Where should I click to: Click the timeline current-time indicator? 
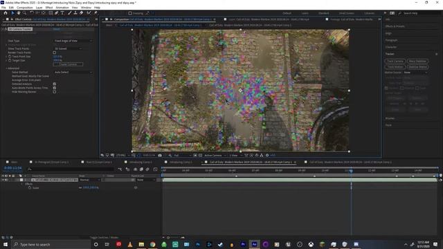pyautogui.click(x=351, y=171)
